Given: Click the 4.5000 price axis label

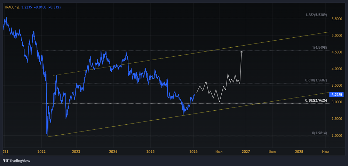Looking at the screenshot, I should [x=337, y=52].
